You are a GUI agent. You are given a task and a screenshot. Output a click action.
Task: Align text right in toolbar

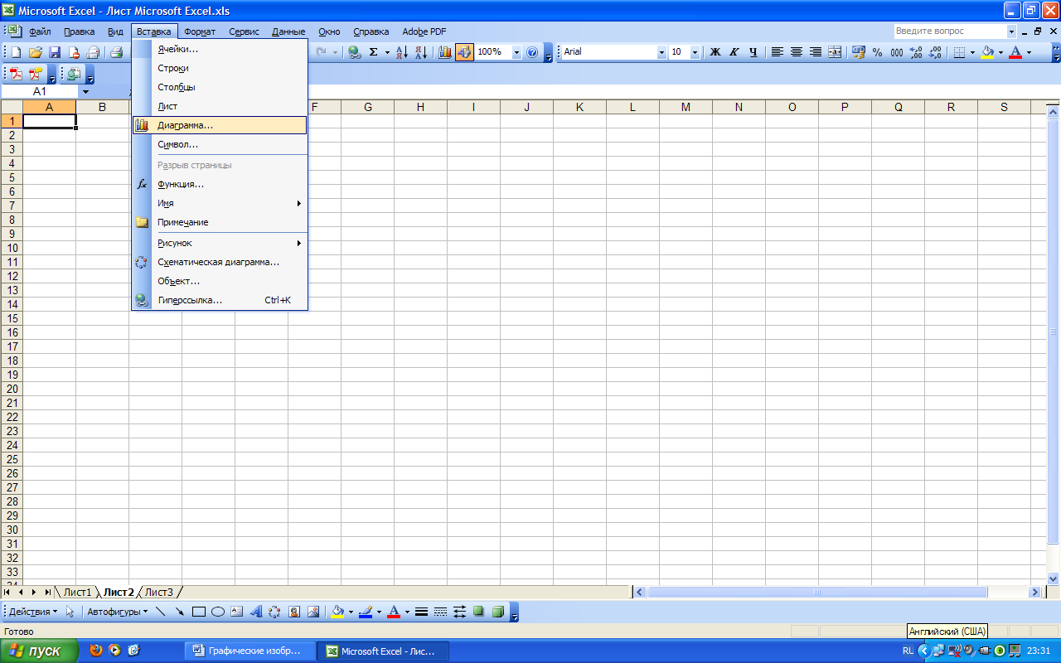coord(816,52)
